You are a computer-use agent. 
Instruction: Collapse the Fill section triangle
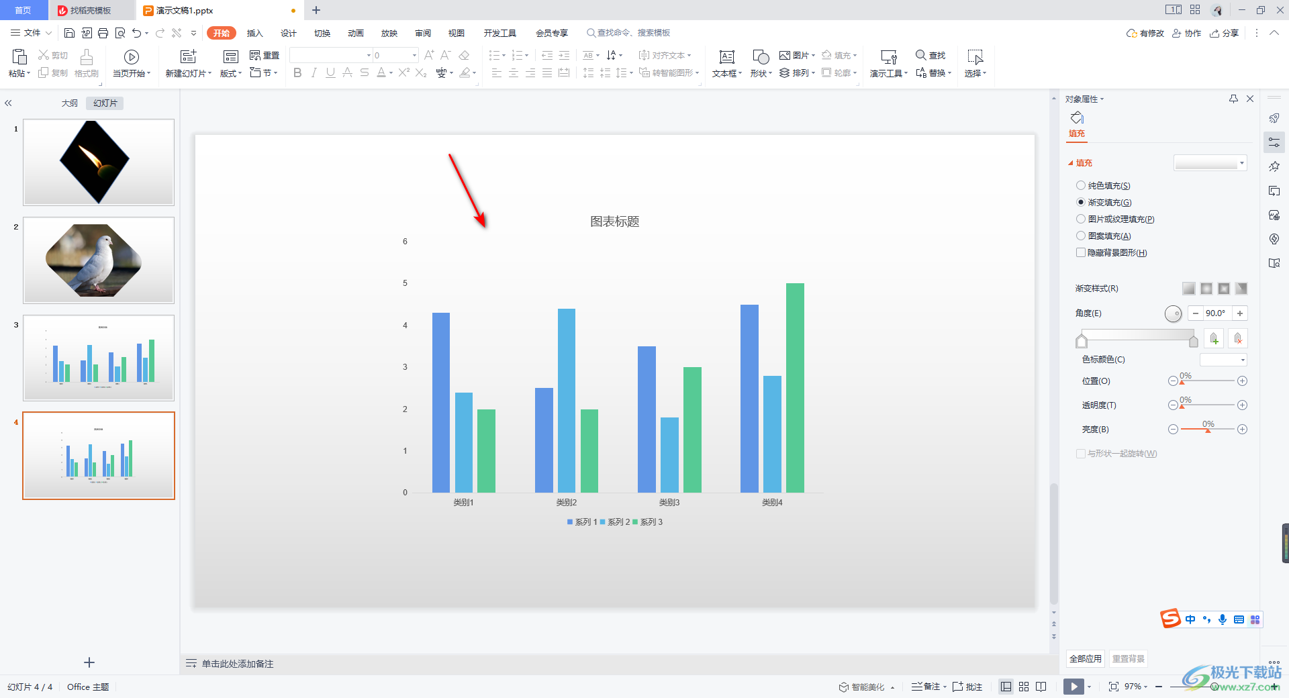pyautogui.click(x=1071, y=163)
